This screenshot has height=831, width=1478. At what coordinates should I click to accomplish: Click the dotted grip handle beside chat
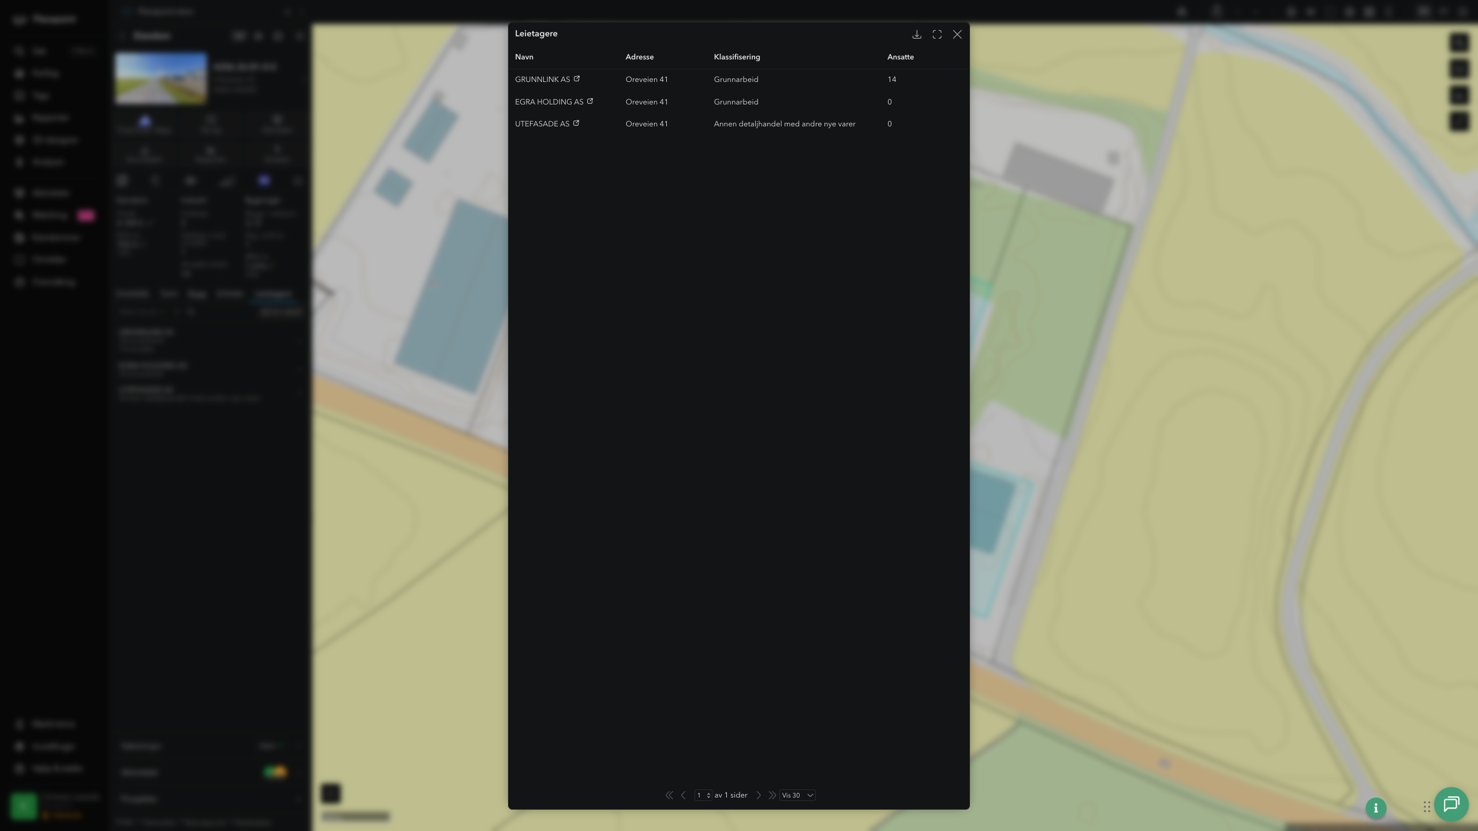[x=1427, y=806]
